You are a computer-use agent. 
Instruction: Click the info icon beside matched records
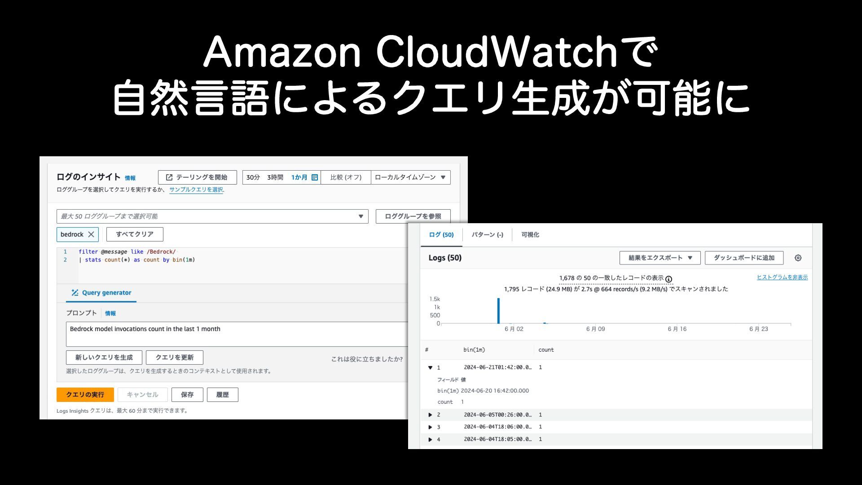tap(668, 279)
